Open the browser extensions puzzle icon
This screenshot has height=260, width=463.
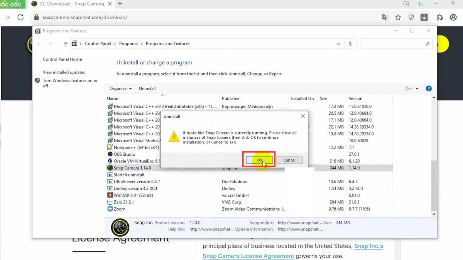(440, 17)
